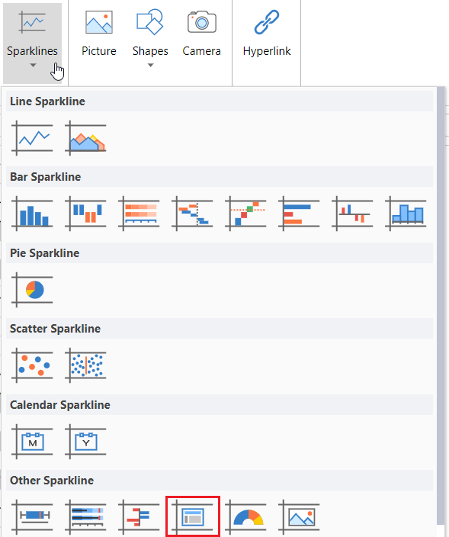449x537 pixels.
Task: Click the sparkline menu vertical scrollbar
Action: (441, 305)
